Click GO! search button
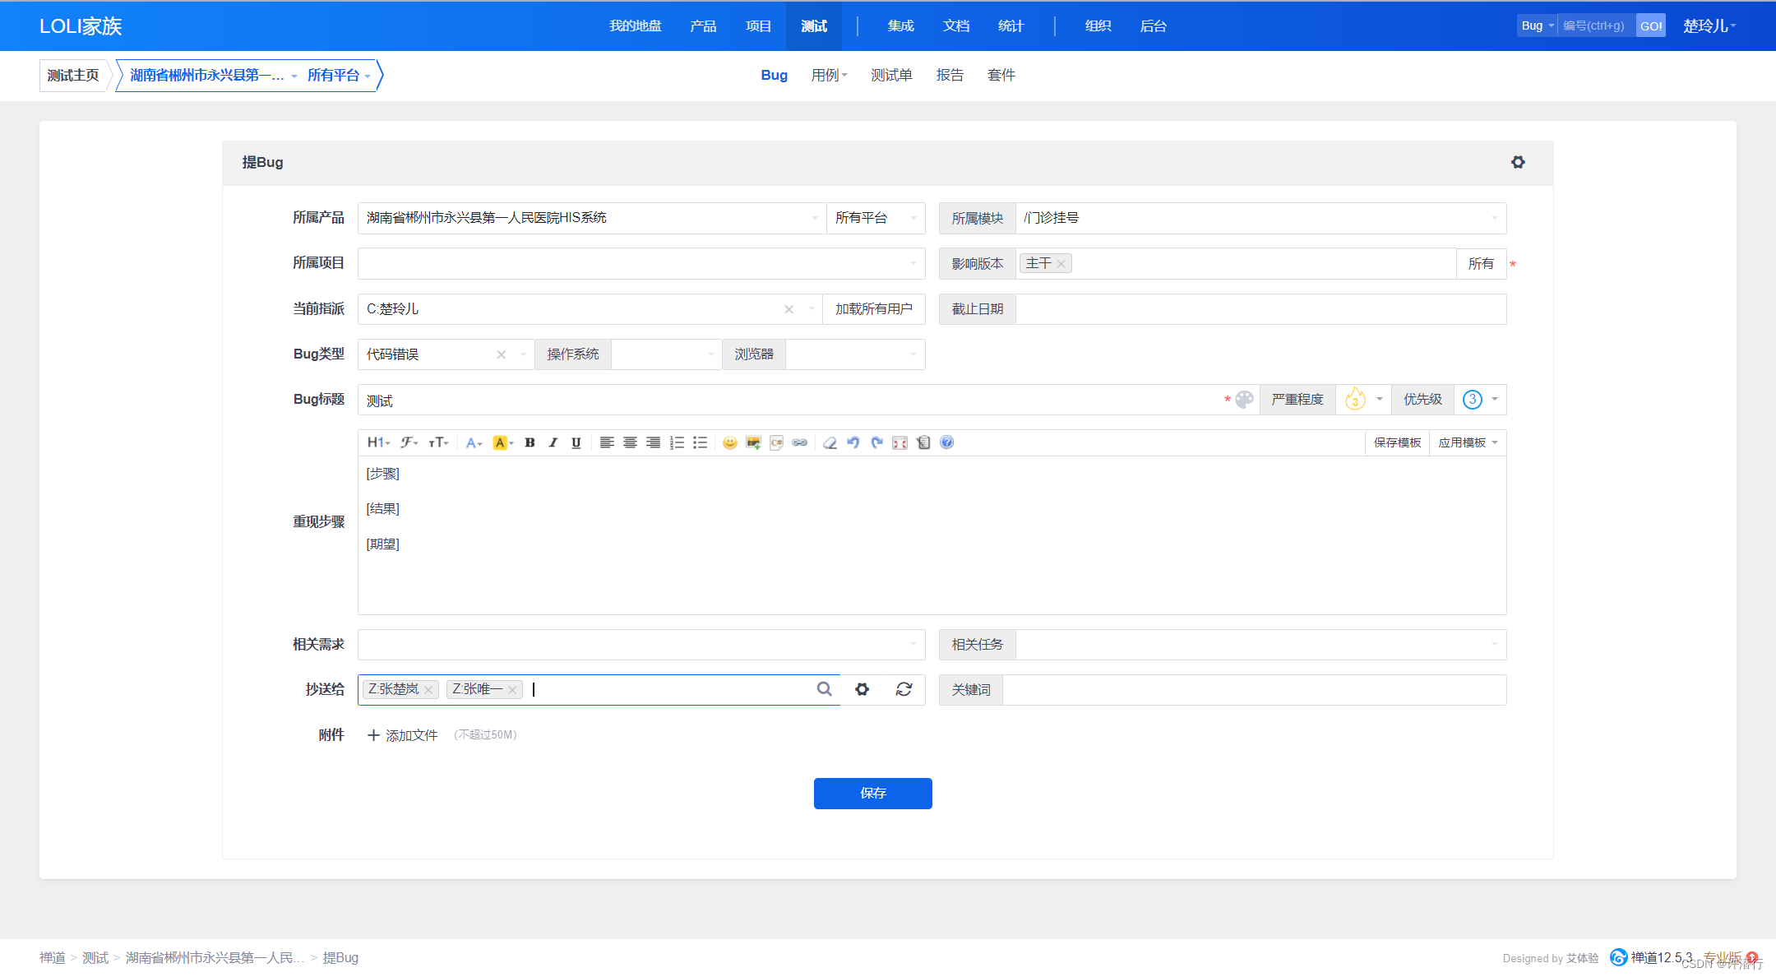This screenshot has height=977, width=1776. pyautogui.click(x=1651, y=25)
